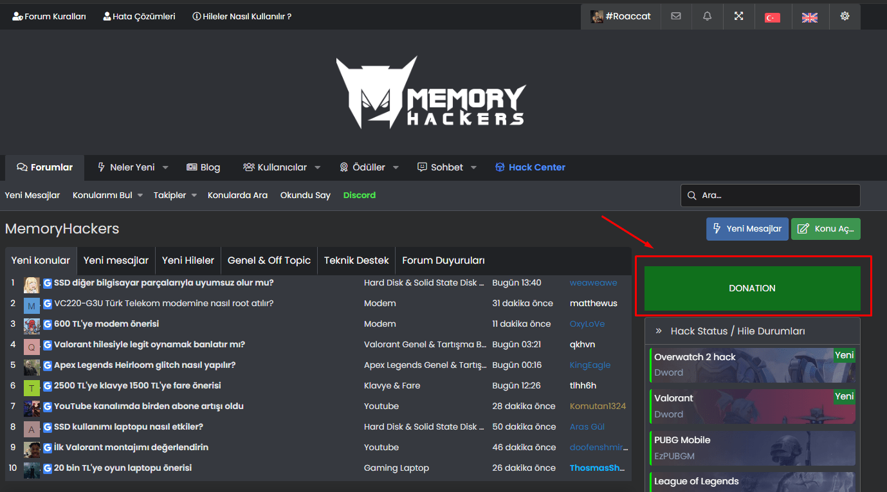Expand the Sohbet dropdown arrow

tap(473, 168)
